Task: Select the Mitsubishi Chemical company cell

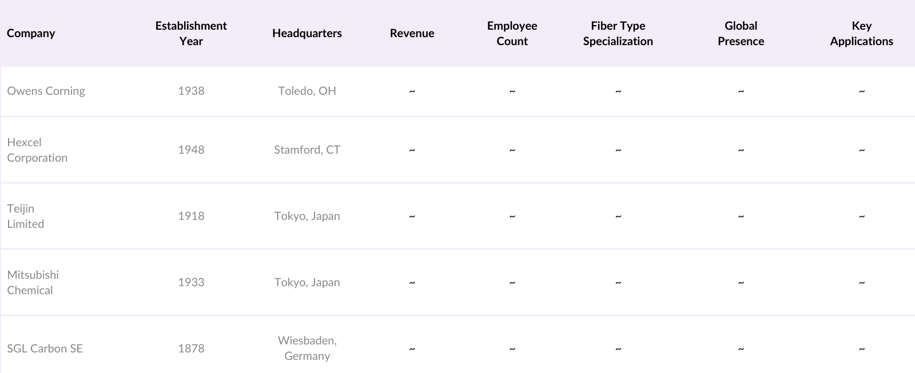Action: tap(33, 282)
